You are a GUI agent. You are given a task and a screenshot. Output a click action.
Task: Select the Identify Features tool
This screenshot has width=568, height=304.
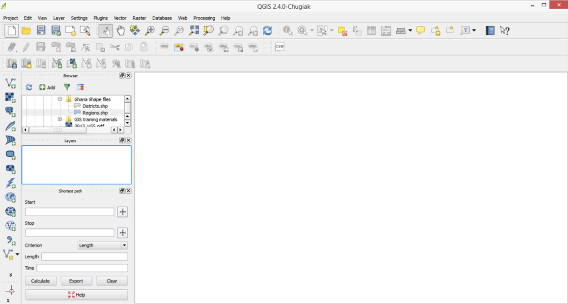coord(288,31)
